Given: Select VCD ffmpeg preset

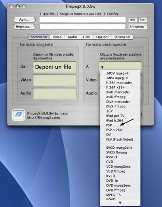Looking at the screenshot, I should point(120,171).
